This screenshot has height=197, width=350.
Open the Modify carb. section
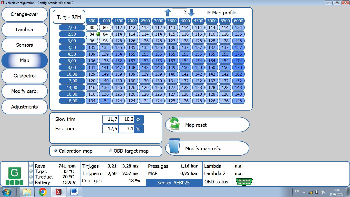[25, 91]
